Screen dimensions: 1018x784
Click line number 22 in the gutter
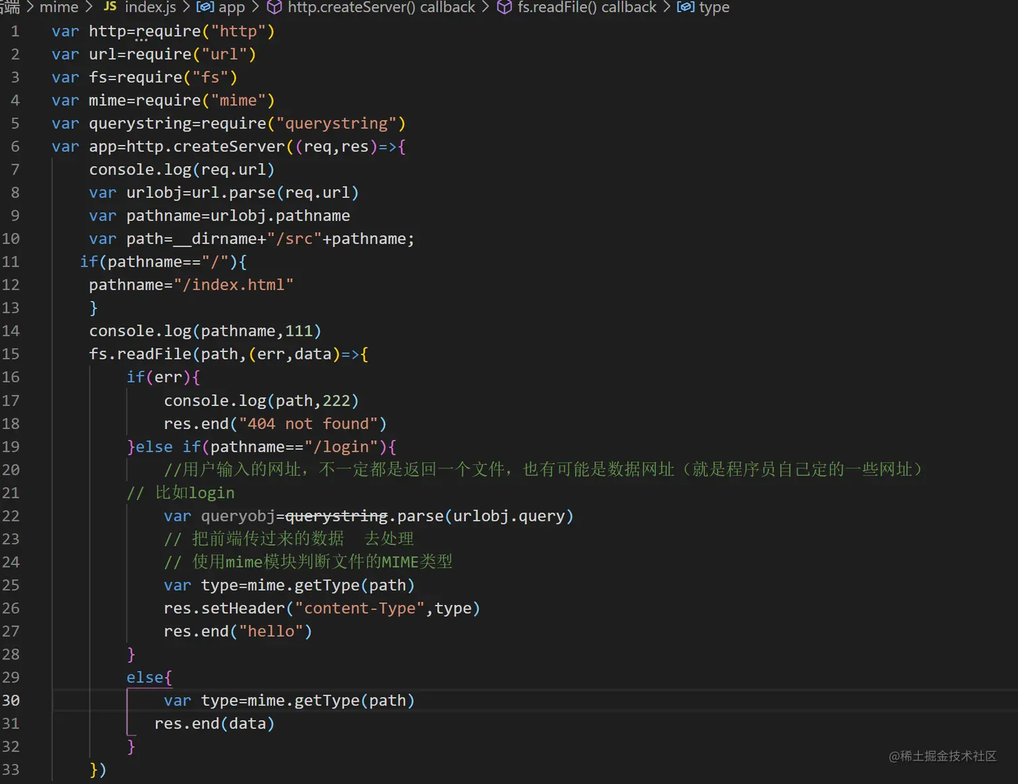tap(11, 516)
